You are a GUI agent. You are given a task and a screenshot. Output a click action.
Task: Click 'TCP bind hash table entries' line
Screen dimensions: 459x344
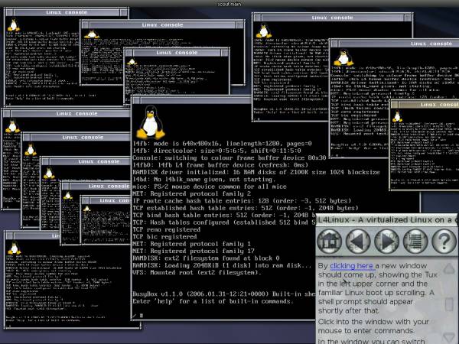point(224,216)
